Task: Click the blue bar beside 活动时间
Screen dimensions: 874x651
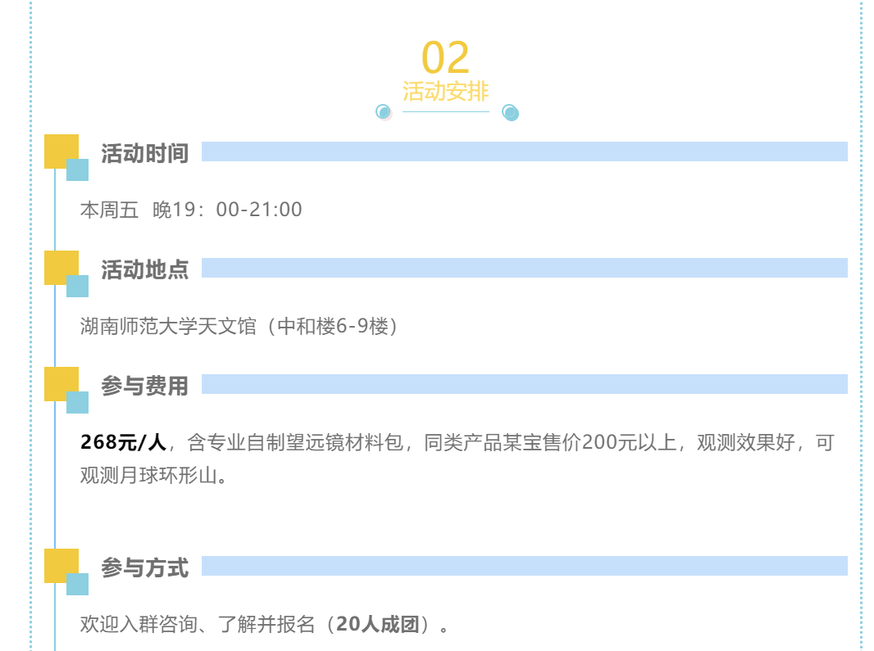Action: (524, 151)
